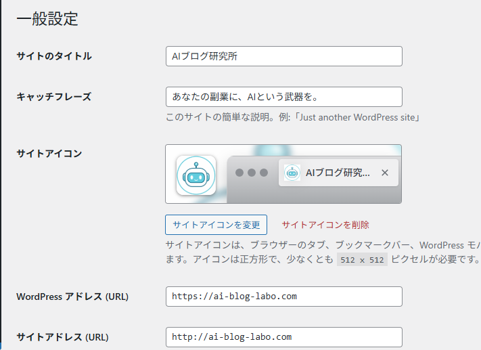Click the WordPress アドレス (URL) label
481x350 pixels.
tap(72, 297)
